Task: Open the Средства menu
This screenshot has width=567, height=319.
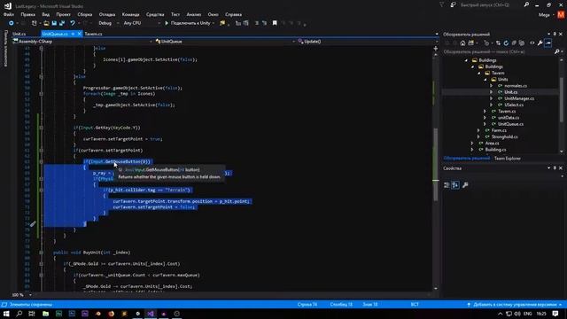Action: click(155, 14)
